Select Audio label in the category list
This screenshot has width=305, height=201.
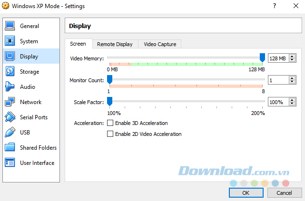point(28,87)
